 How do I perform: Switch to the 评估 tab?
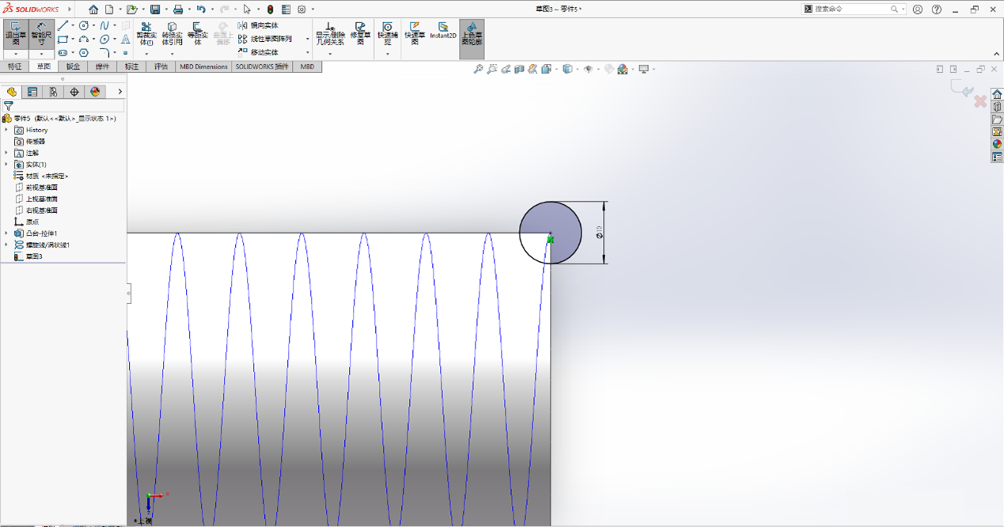(161, 66)
